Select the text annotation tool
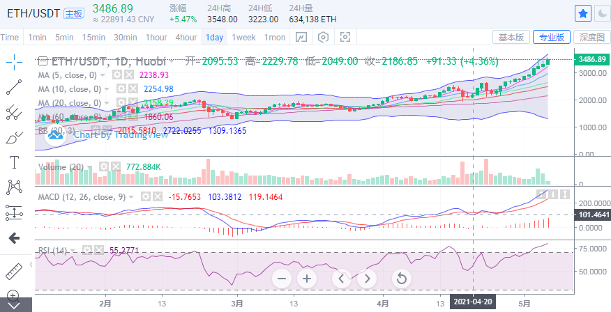 point(14,162)
